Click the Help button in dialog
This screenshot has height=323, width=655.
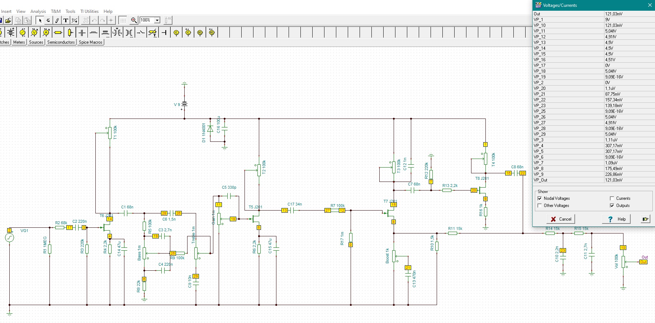click(617, 219)
